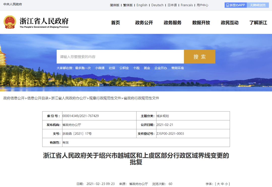Image resolution: width=272 pixels, height=187 pixels.
Task: Select the 社保 hot search link
Action: tap(112, 68)
